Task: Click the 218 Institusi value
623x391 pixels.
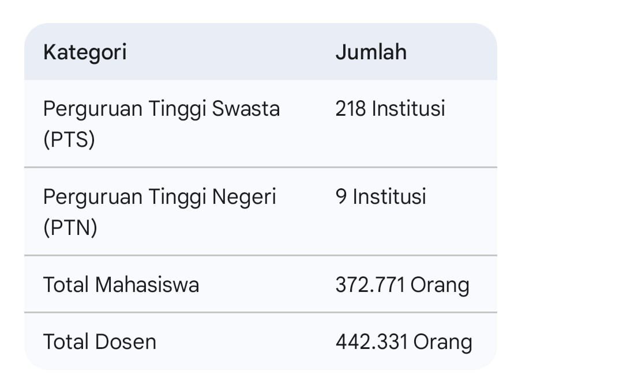Action: click(390, 108)
